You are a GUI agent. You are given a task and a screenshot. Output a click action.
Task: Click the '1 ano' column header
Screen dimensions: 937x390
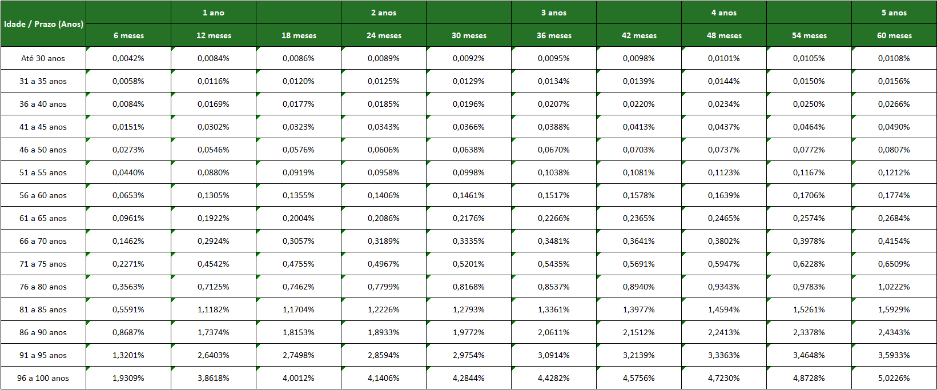coord(214,13)
